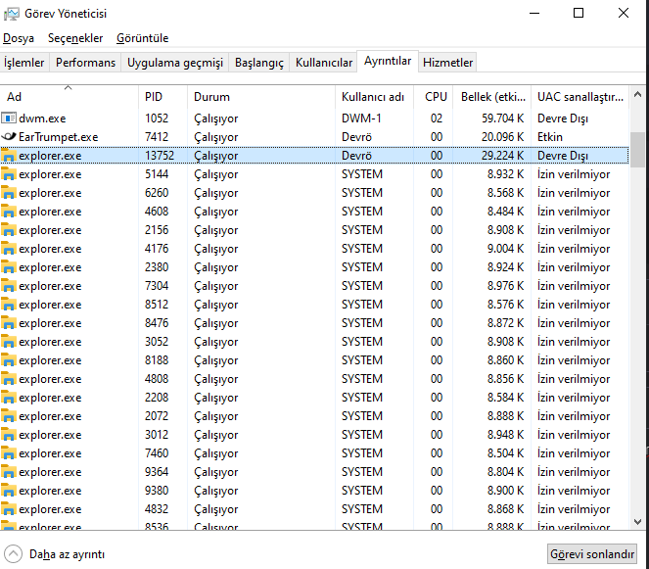Click the vertical scrollbar thumb
This screenshot has width=649, height=569.
click(638, 150)
